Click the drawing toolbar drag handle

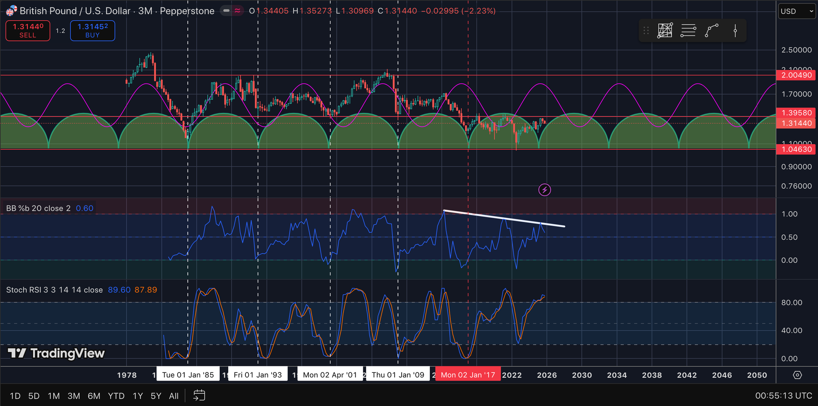pos(646,31)
